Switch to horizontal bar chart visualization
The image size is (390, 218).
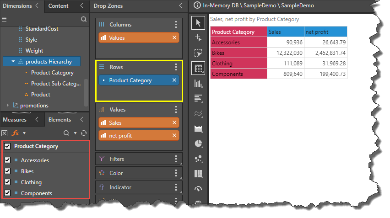[x=198, y=98]
